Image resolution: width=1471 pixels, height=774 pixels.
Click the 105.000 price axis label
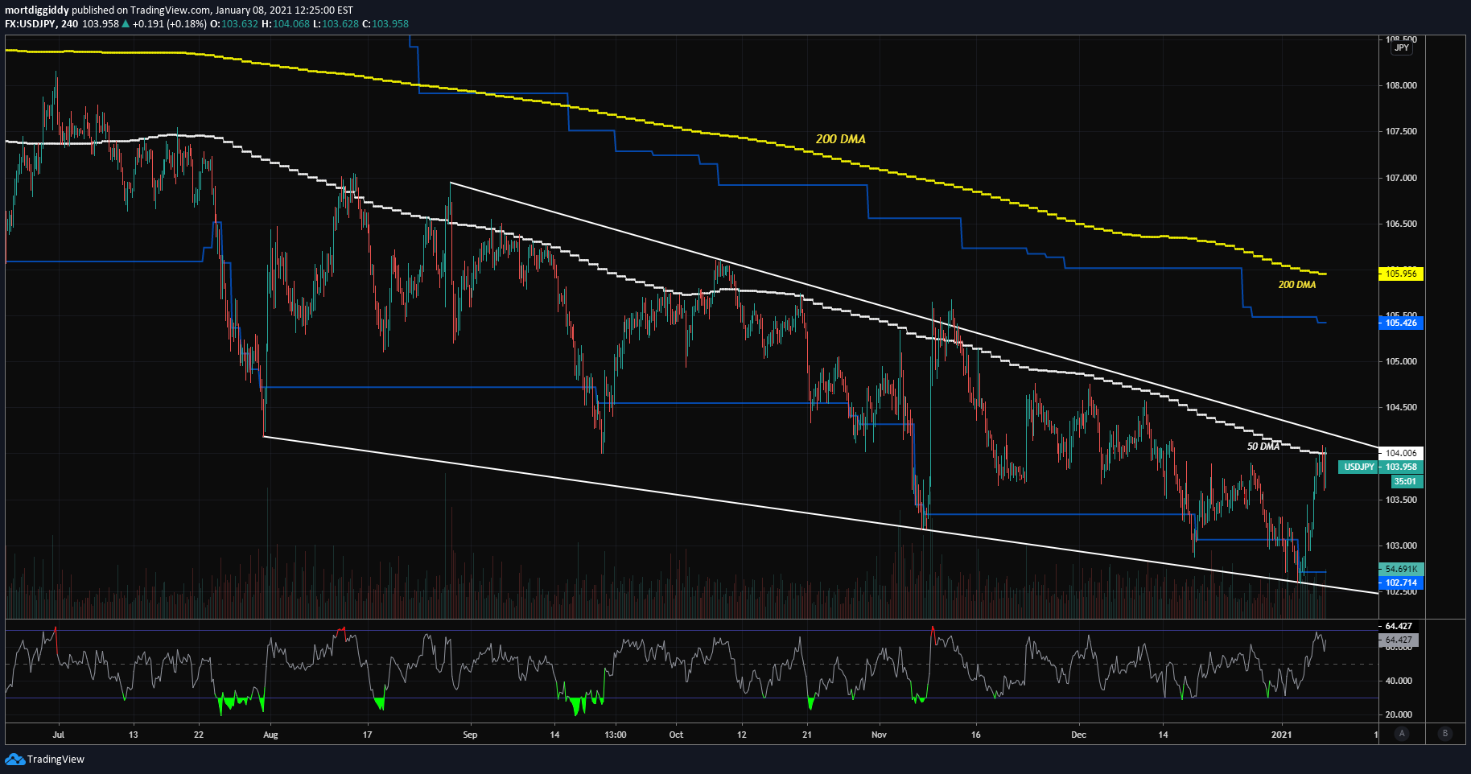point(1401,361)
